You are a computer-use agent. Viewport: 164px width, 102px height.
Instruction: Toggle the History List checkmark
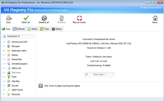[4, 68]
